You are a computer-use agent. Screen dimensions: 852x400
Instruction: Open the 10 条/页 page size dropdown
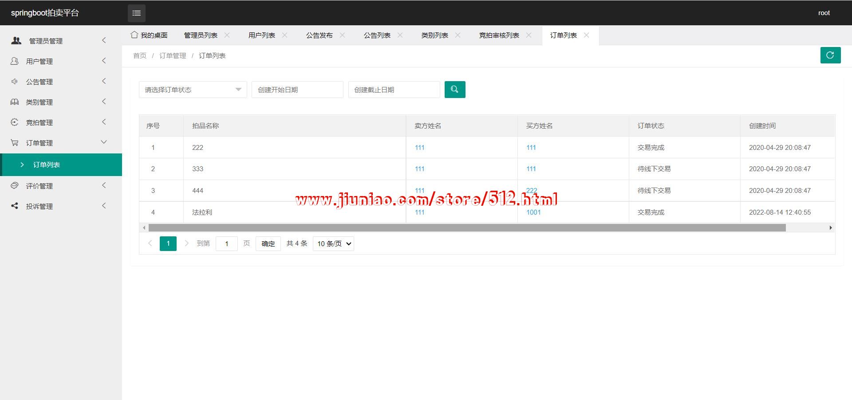[x=333, y=243]
